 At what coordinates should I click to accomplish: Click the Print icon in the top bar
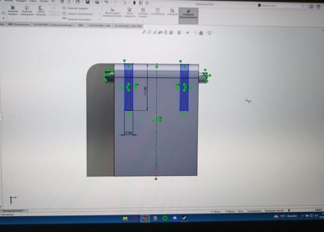click(x=97, y=2)
